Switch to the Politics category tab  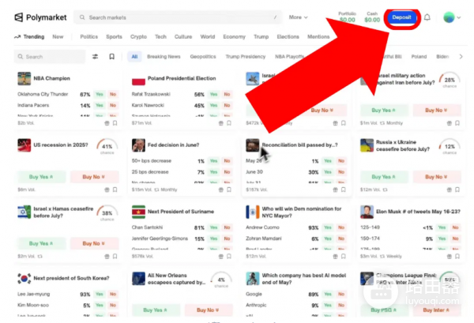point(88,36)
